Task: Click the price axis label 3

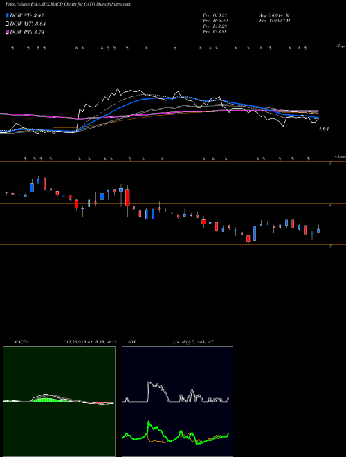Action: coord(331,247)
